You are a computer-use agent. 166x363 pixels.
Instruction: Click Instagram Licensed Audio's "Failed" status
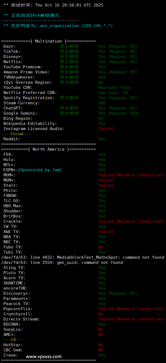coord(106,129)
